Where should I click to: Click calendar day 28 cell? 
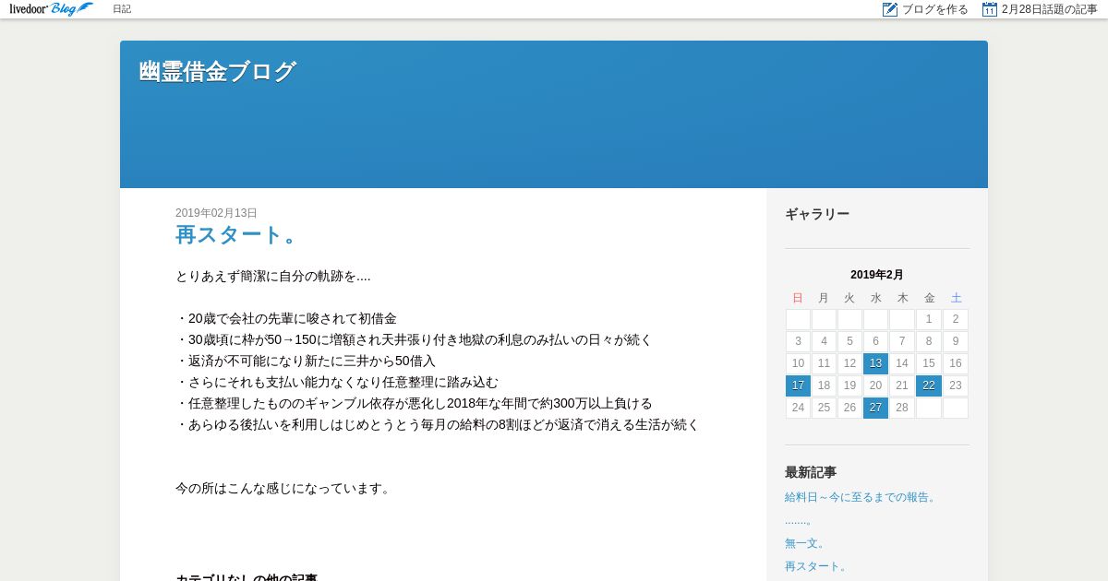coord(902,408)
